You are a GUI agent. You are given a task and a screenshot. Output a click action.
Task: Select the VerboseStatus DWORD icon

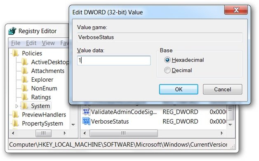[86, 122]
